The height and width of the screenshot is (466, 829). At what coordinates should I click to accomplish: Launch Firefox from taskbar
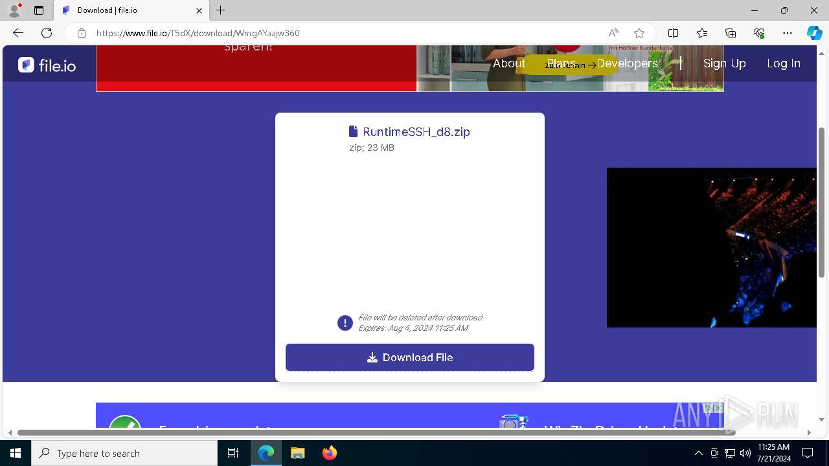pyautogui.click(x=329, y=453)
